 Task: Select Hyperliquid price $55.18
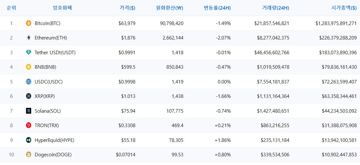(128, 140)
